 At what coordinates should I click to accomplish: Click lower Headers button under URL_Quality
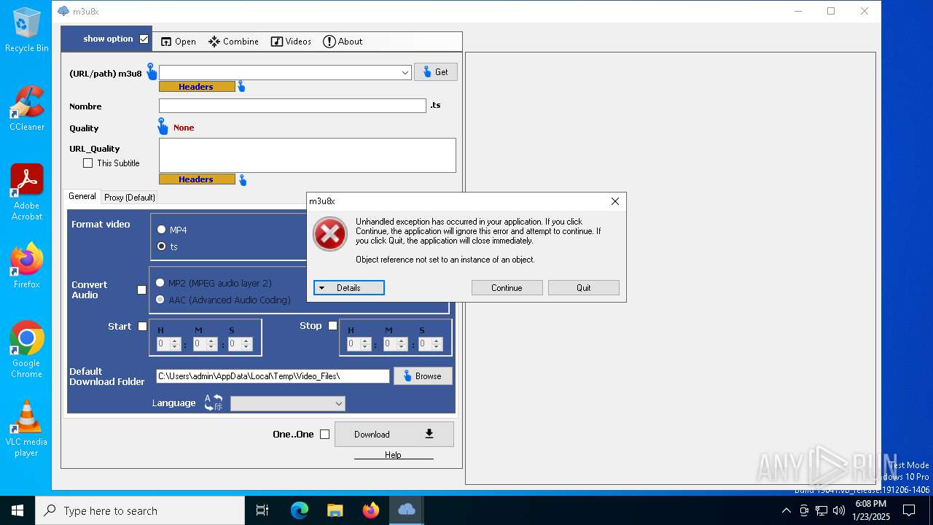coord(197,179)
